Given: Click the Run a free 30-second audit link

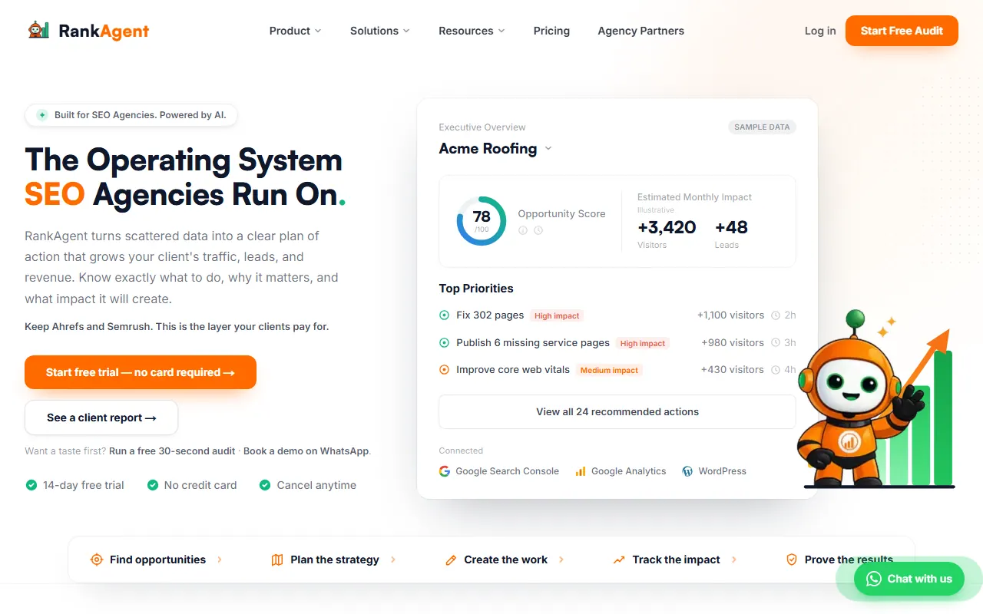Looking at the screenshot, I should coord(172,451).
